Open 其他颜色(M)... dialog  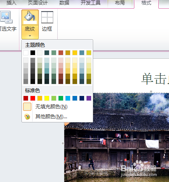pyautogui.click(x=51, y=117)
